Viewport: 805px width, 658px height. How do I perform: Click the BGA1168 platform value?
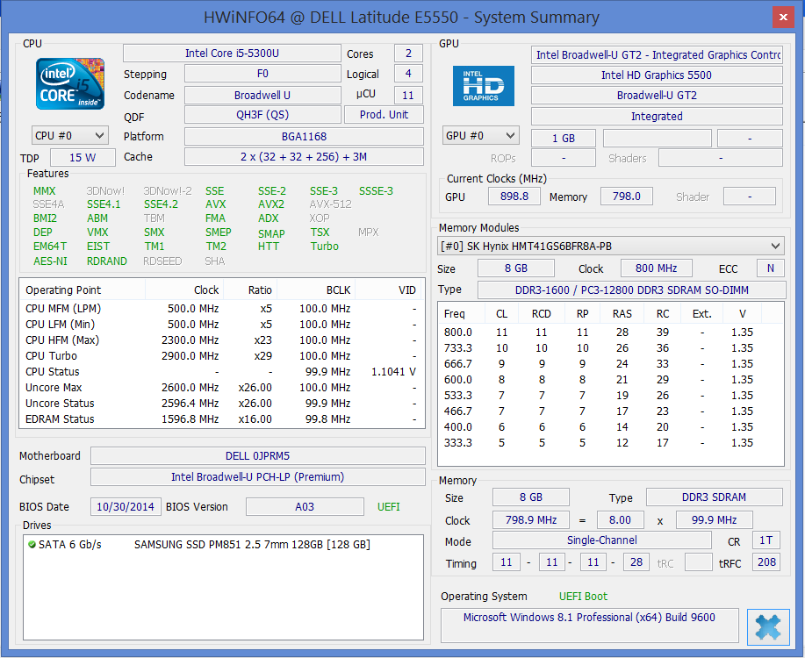304,137
